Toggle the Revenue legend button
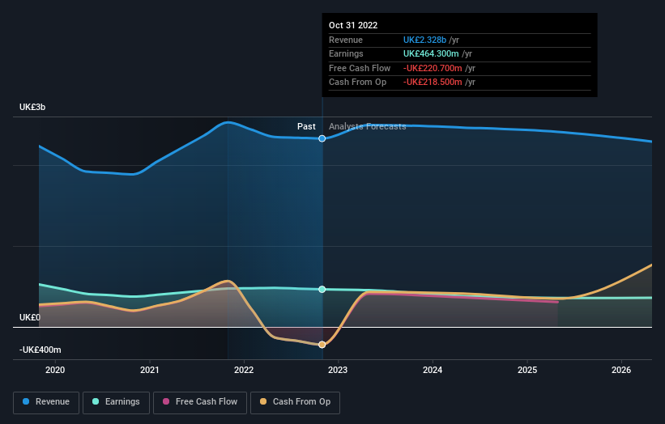 [46, 402]
